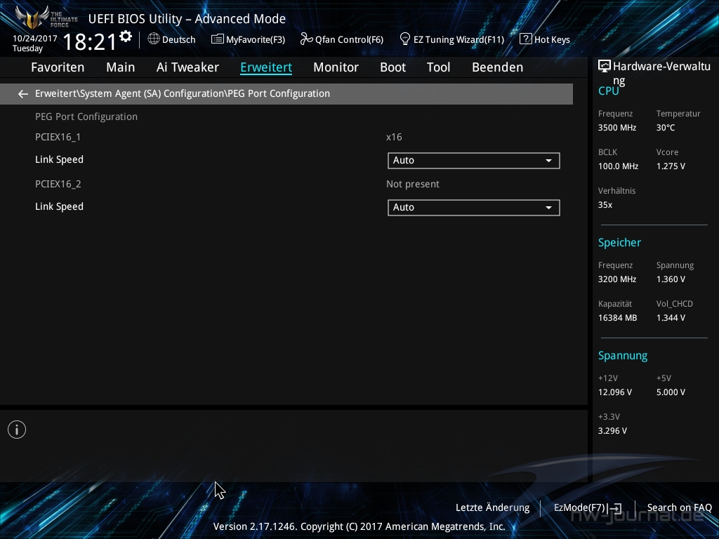The image size is (719, 539).
Task: Open the Monitor tab
Action: (336, 67)
